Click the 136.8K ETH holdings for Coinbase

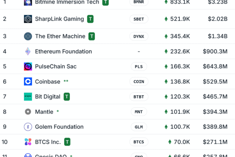180,82
